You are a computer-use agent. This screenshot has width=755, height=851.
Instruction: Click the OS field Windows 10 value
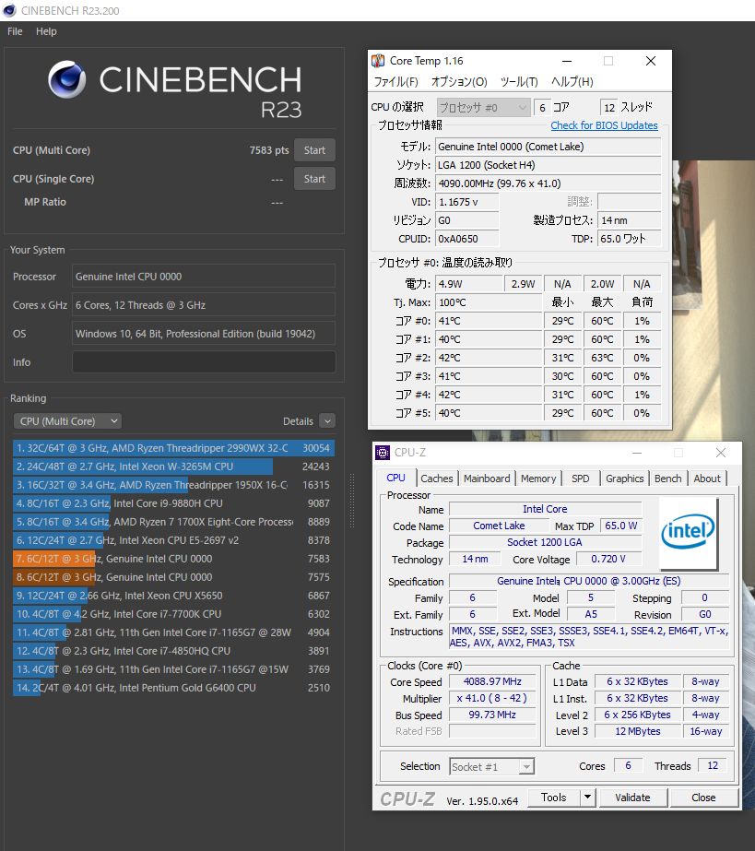pyautogui.click(x=204, y=333)
